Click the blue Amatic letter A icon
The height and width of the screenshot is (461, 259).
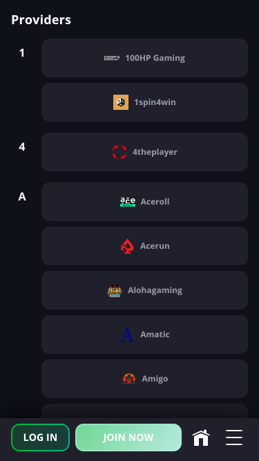[x=127, y=335]
